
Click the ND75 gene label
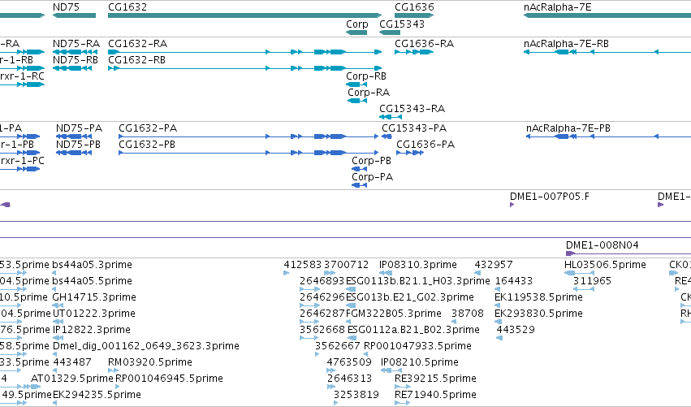click(x=66, y=7)
